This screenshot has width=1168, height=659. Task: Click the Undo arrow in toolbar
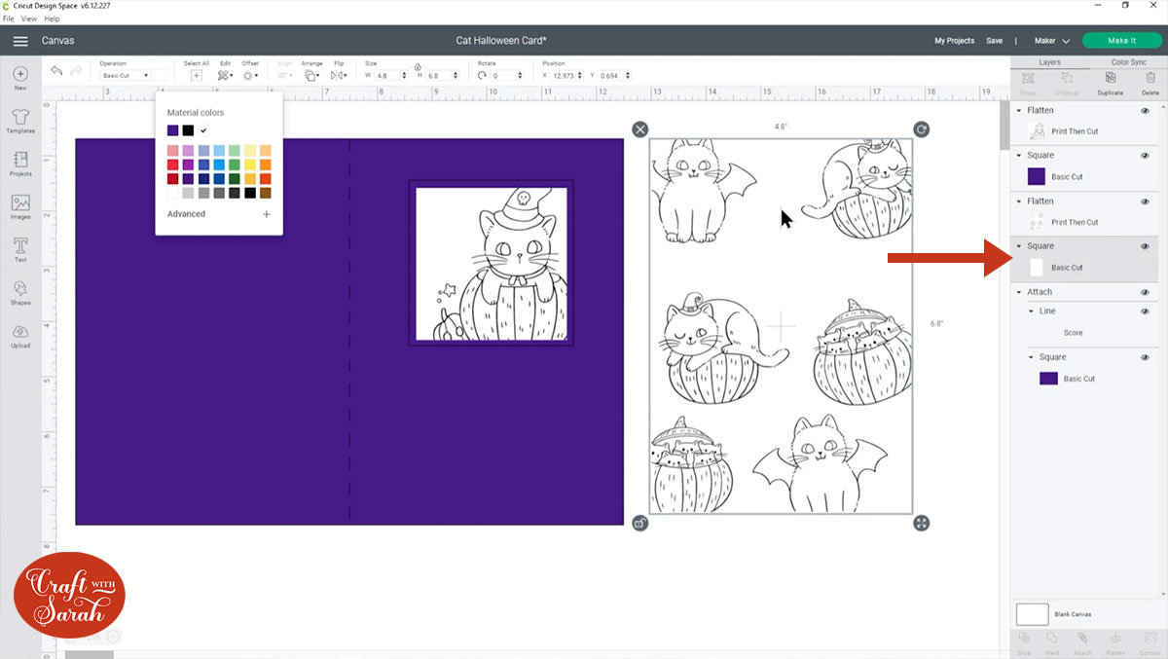coord(55,71)
